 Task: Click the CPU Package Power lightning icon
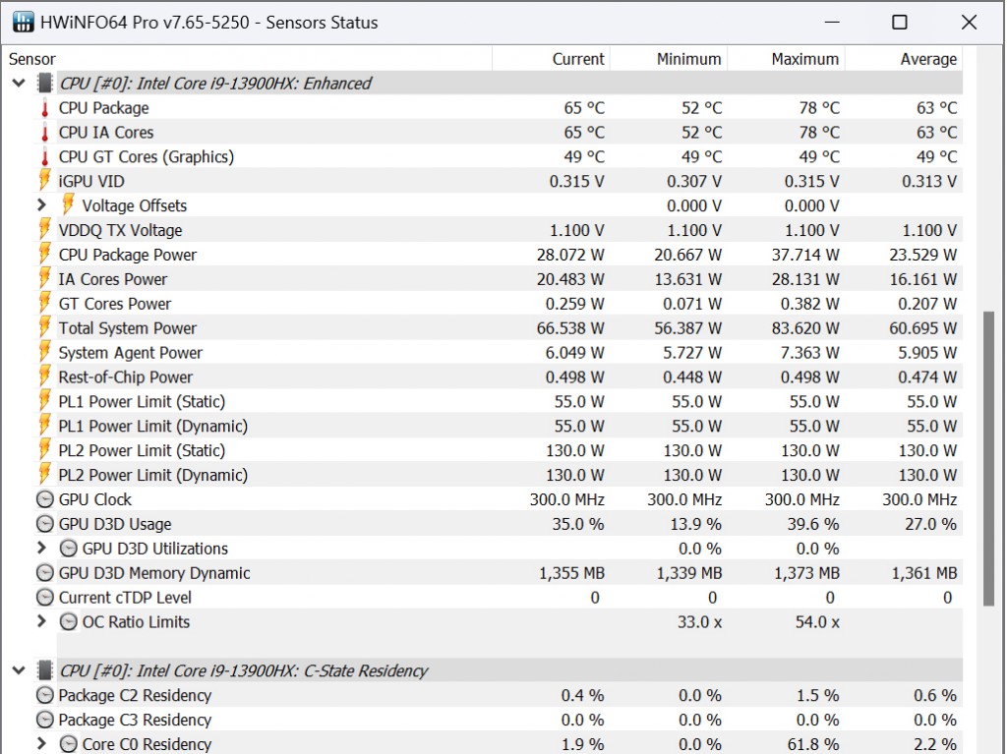point(44,255)
